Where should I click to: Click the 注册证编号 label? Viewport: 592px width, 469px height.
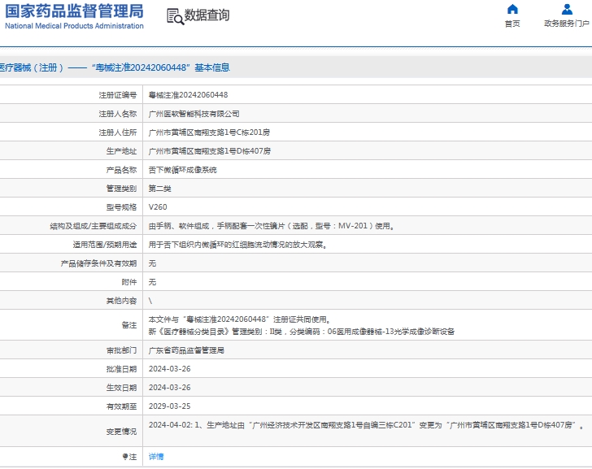(117, 95)
